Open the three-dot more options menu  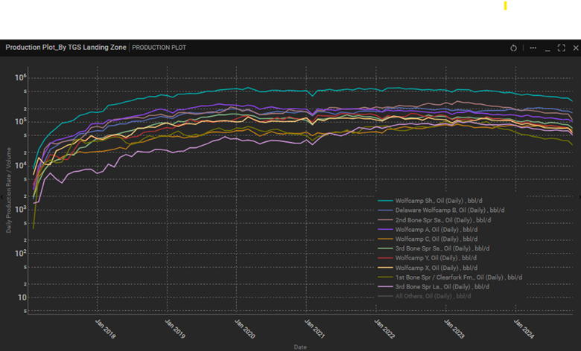(x=533, y=48)
